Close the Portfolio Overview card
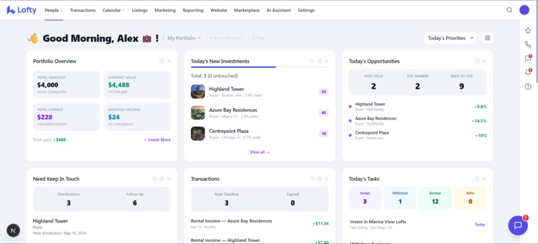The width and height of the screenshot is (538, 244). 168,61
